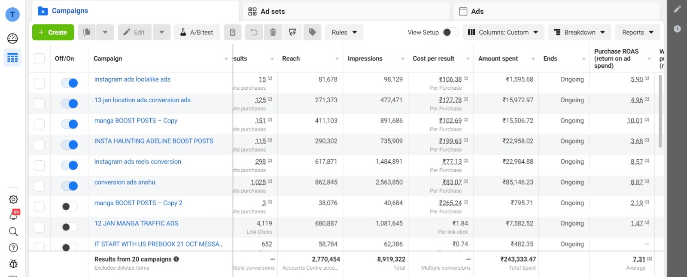Click the duplicate campaign icon

(87, 32)
